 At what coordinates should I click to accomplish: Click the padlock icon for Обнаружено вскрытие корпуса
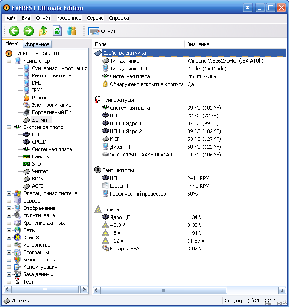[105, 84]
